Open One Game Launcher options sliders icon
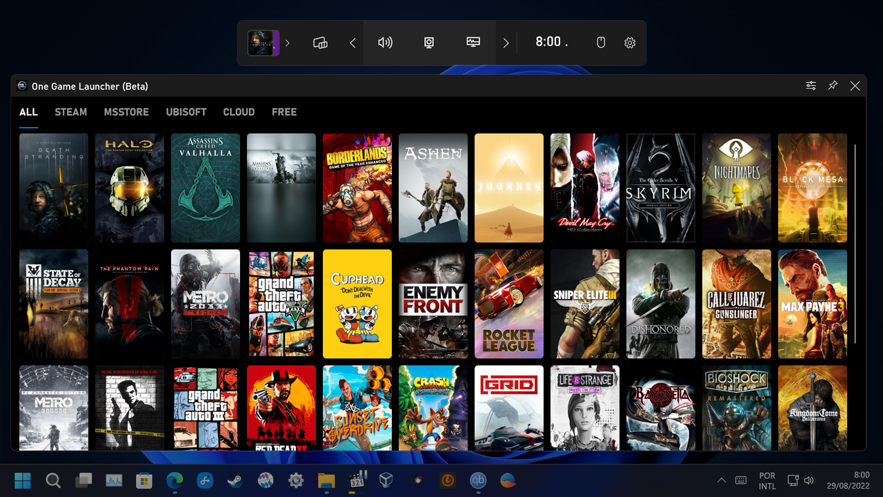This screenshot has height=497, width=883. coord(811,86)
